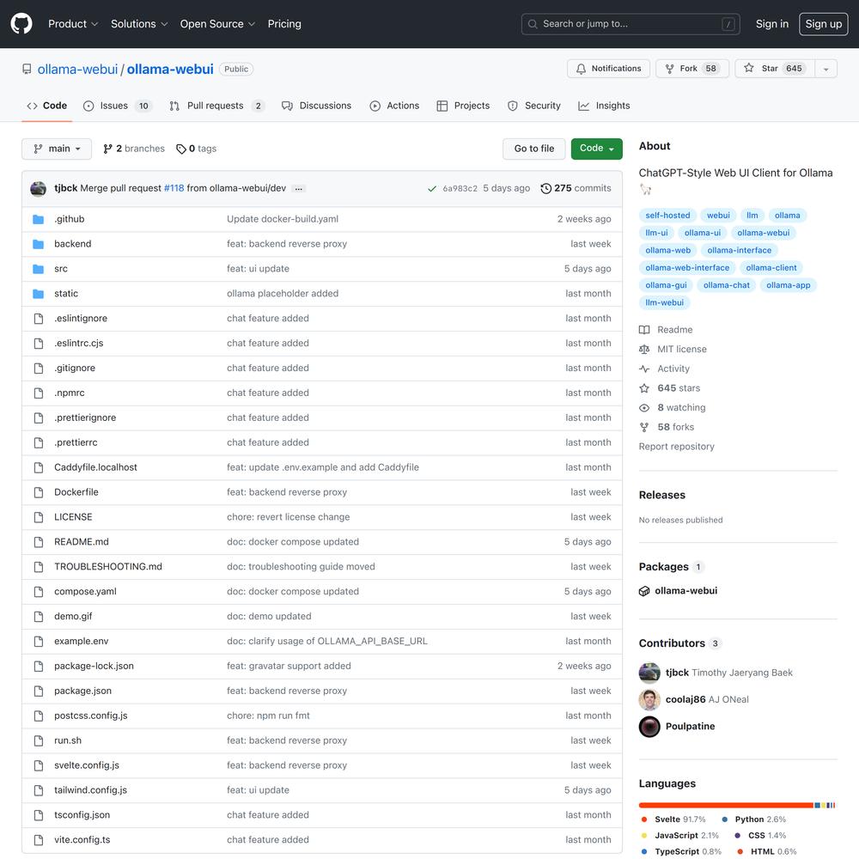This screenshot has width=859, height=859.
Task: Click the static folder icon
Action: 39,294
